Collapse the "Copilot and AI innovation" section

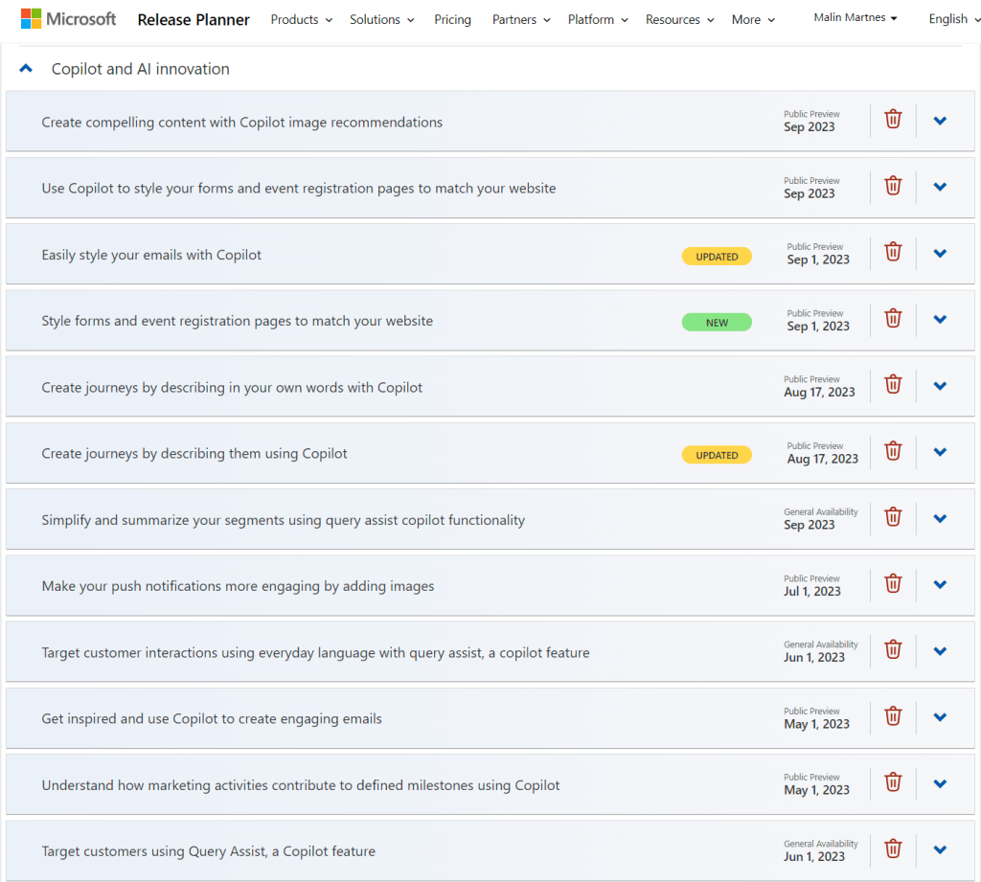25,68
